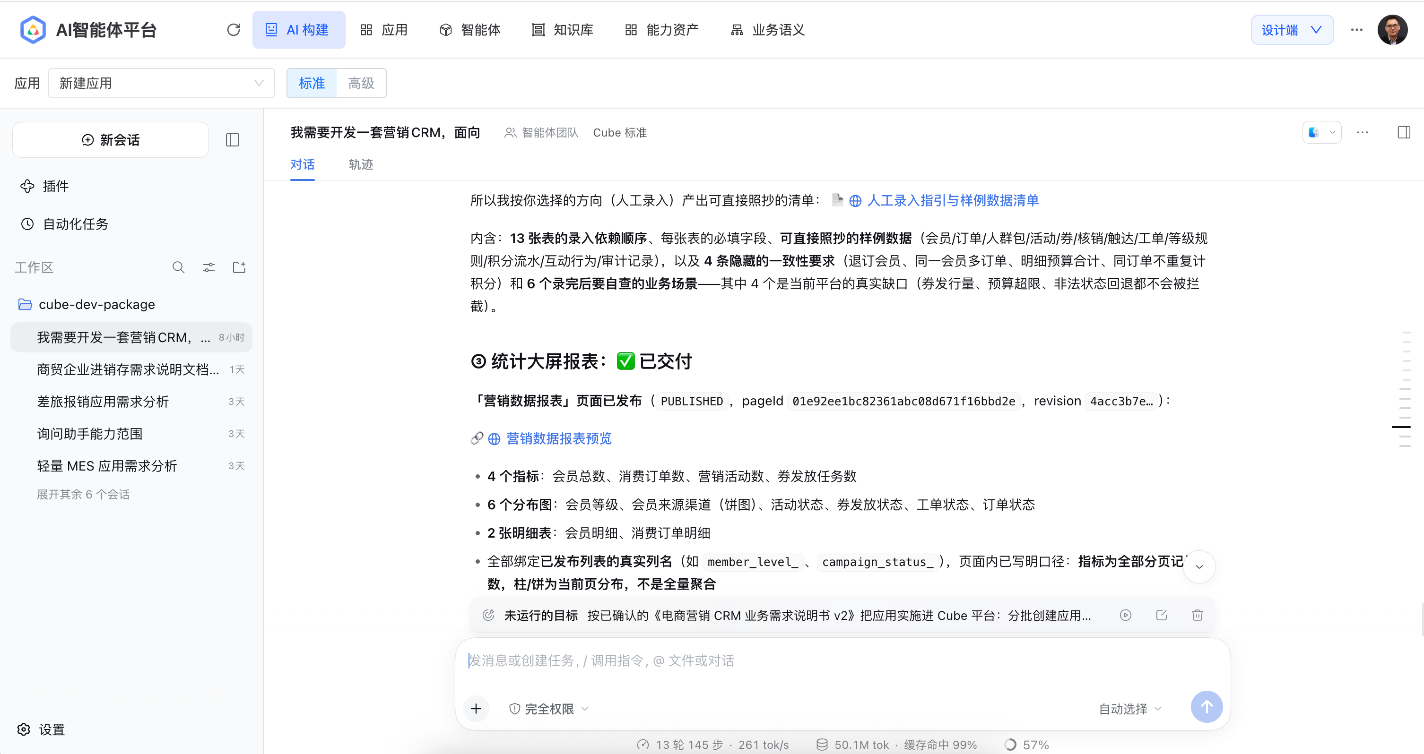Expand remaining 6 conversations

(84, 494)
